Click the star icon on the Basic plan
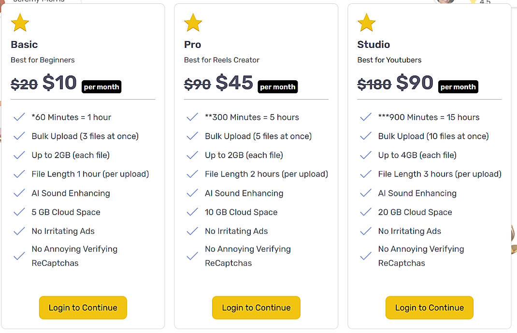This screenshot has height=333, width=517. 20,23
